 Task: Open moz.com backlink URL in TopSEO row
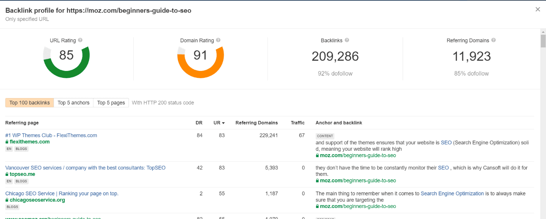point(358,181)
